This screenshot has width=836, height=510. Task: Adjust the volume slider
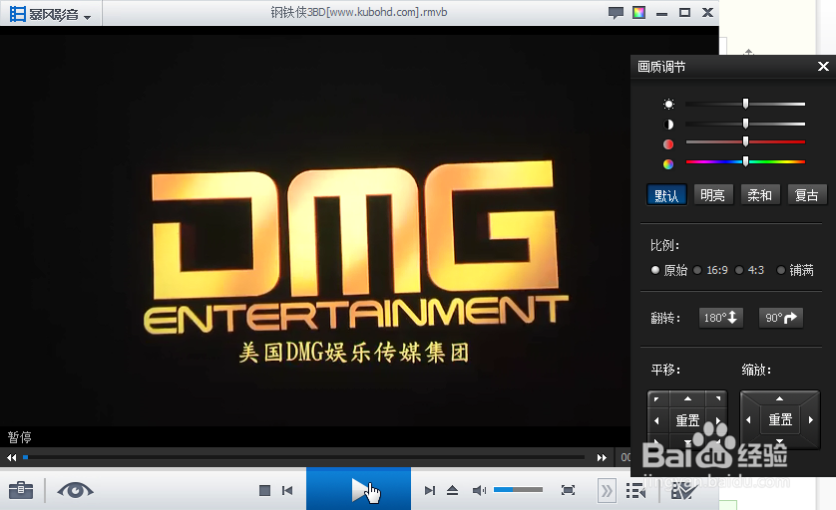518,490
